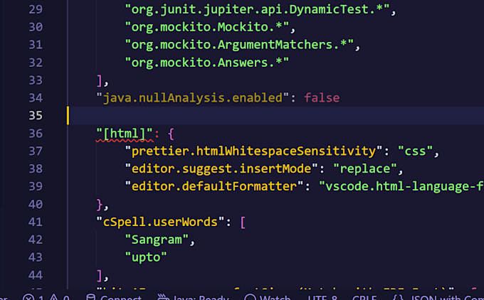The height and width of the screenshot is (300, 484).
Task: Open the Java: Ready status item
Action: point(193,298)
